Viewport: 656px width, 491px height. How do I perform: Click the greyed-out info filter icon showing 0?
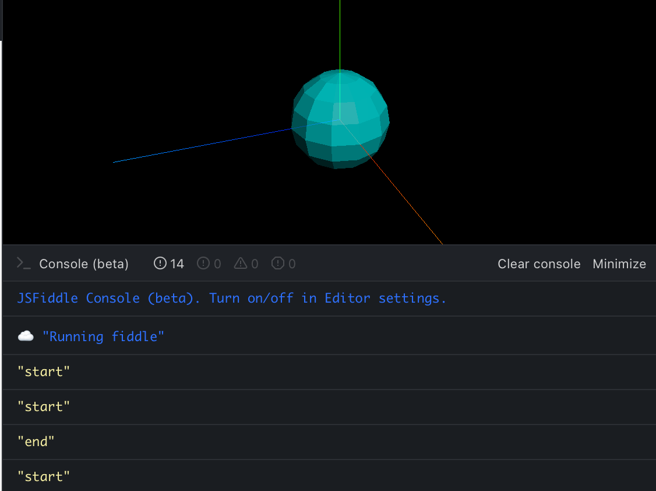coord(204,263)
